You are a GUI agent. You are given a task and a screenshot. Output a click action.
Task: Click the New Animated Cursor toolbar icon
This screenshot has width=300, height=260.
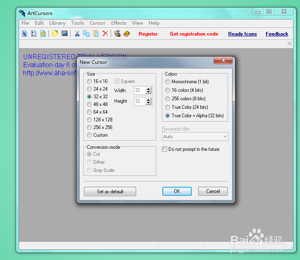click(x=43, y=34)
